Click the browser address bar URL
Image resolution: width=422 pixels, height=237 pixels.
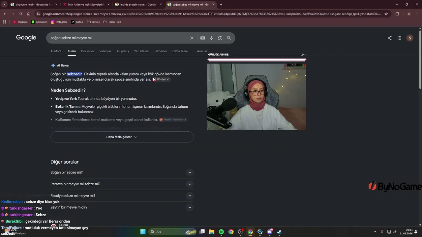(x=212, y=14)
